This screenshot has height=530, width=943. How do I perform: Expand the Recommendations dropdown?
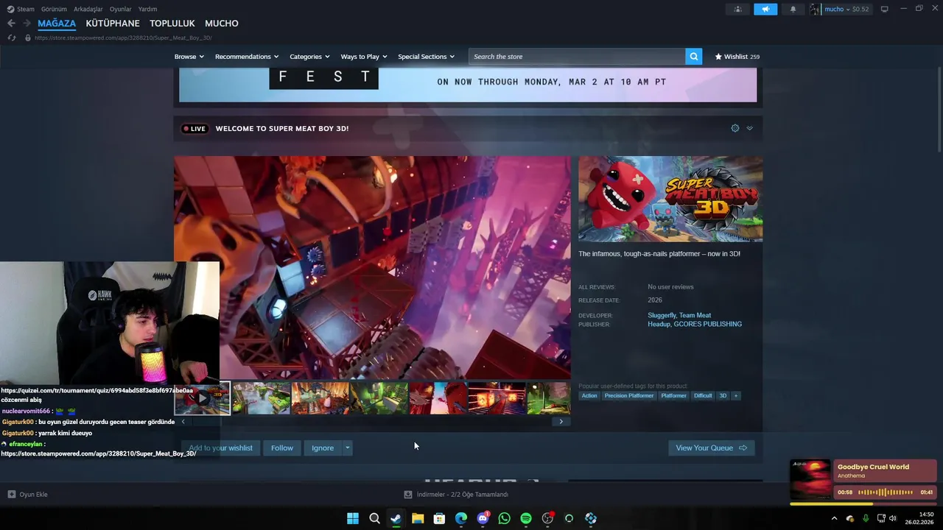[247, 57]
